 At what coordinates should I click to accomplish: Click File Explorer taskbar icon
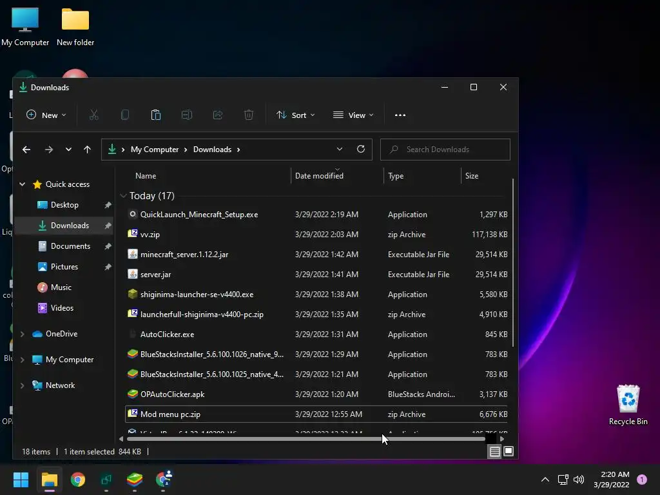[x=49, y=480]
